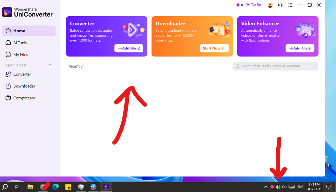Expand hidden system tray icons

click(266, 187)
